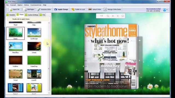Click the 1/8 page number field

(x=101, y=16)
